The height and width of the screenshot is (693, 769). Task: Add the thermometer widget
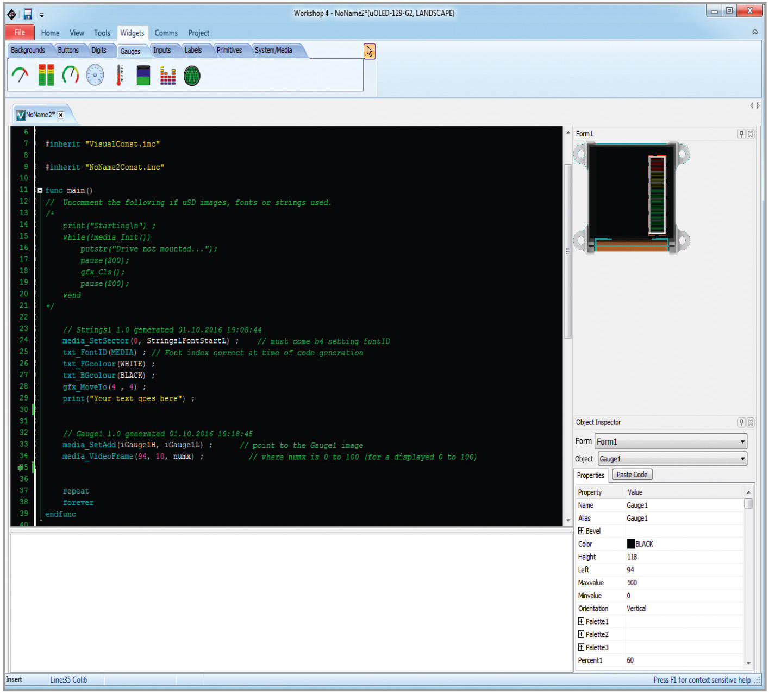[120, 76]
